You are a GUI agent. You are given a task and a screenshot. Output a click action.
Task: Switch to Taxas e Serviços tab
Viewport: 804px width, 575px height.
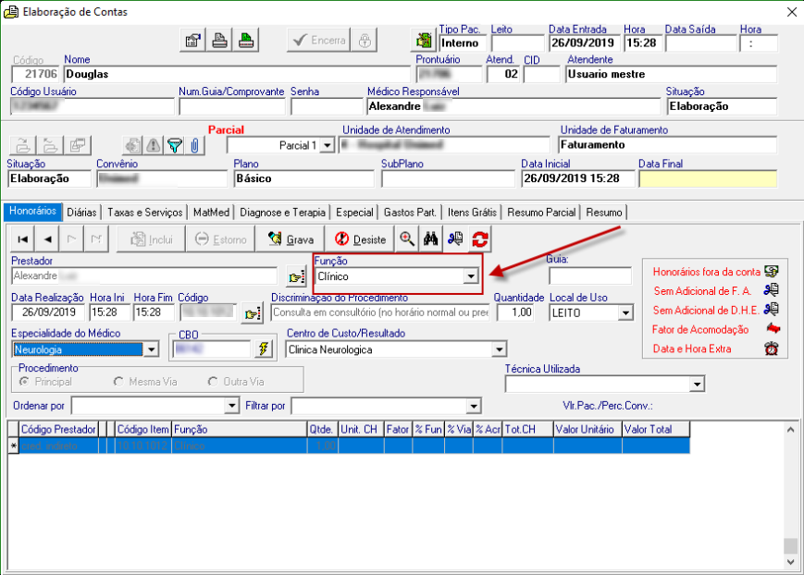tap(144, 213)
